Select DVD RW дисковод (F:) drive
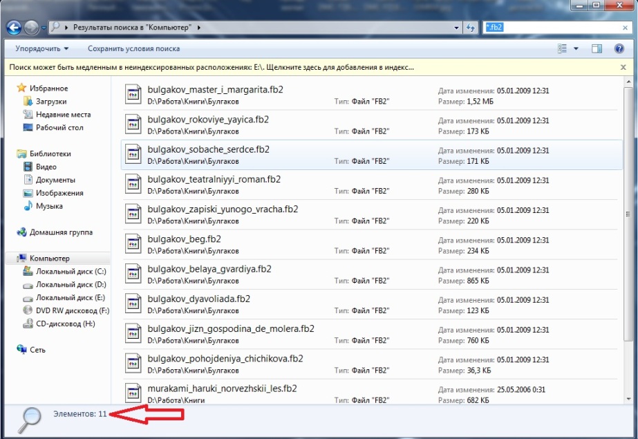Viewport: 638px width, 439px height. 73,310
